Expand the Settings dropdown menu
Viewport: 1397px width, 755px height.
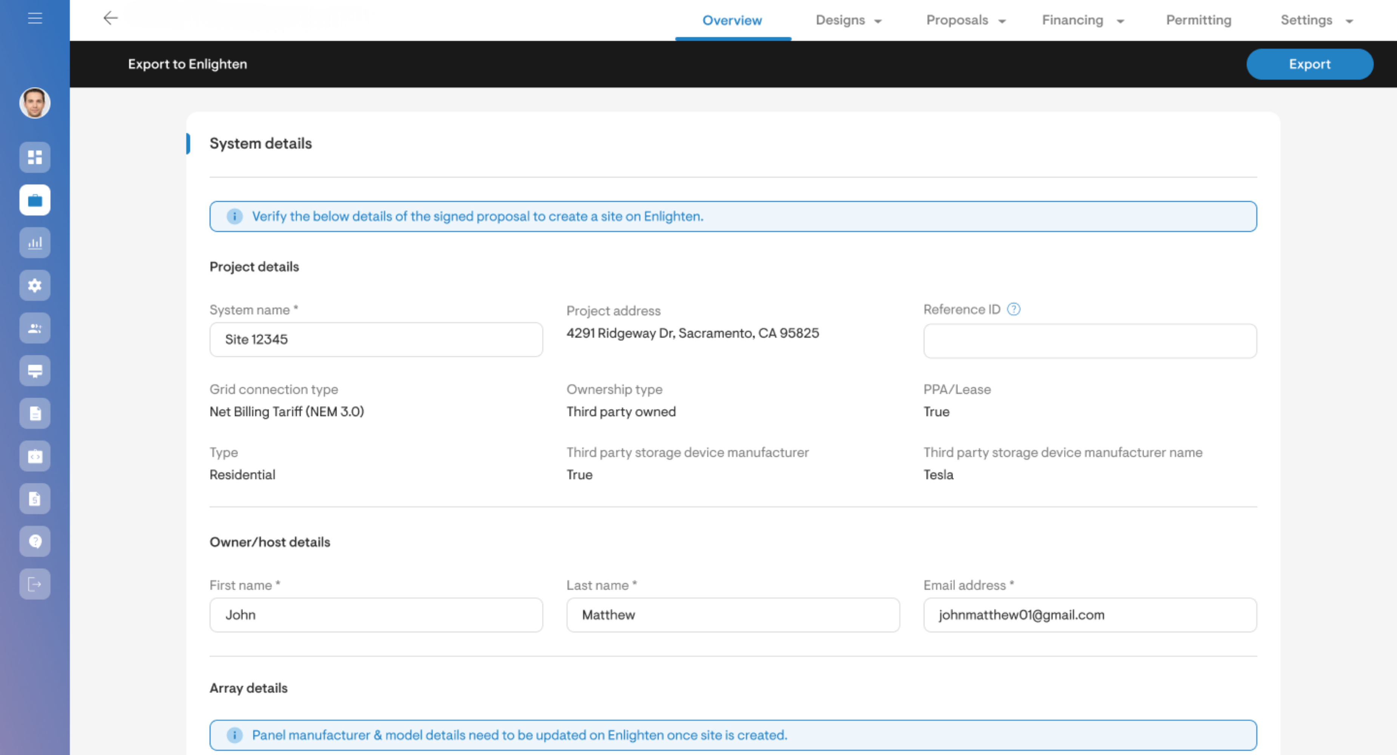[1317, 20]
